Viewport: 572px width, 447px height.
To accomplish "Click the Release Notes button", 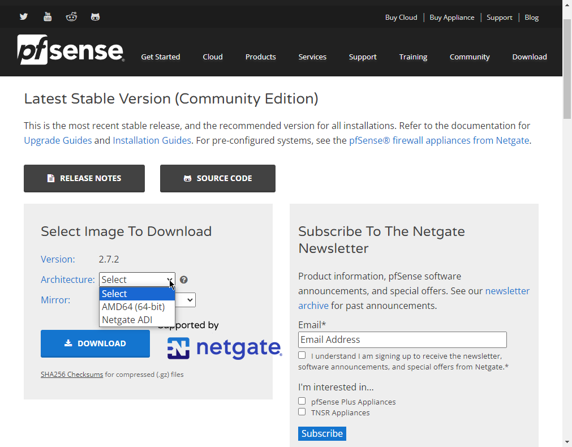I will tap(84, 178).
